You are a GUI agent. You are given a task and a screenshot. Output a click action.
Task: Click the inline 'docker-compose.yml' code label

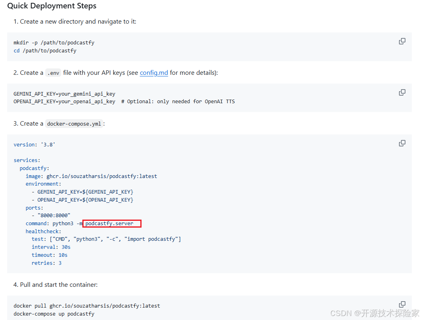pos(74,124)
